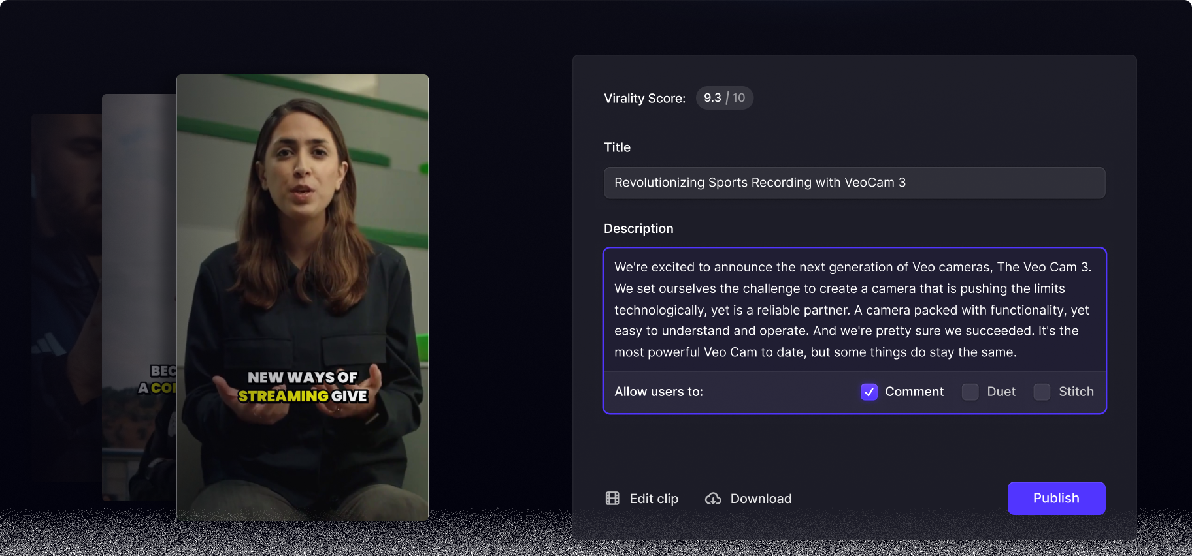Focus the Title input field
Image resolution: width=1192 pixels, height=556 pixels.
click(x=854, y=183)
